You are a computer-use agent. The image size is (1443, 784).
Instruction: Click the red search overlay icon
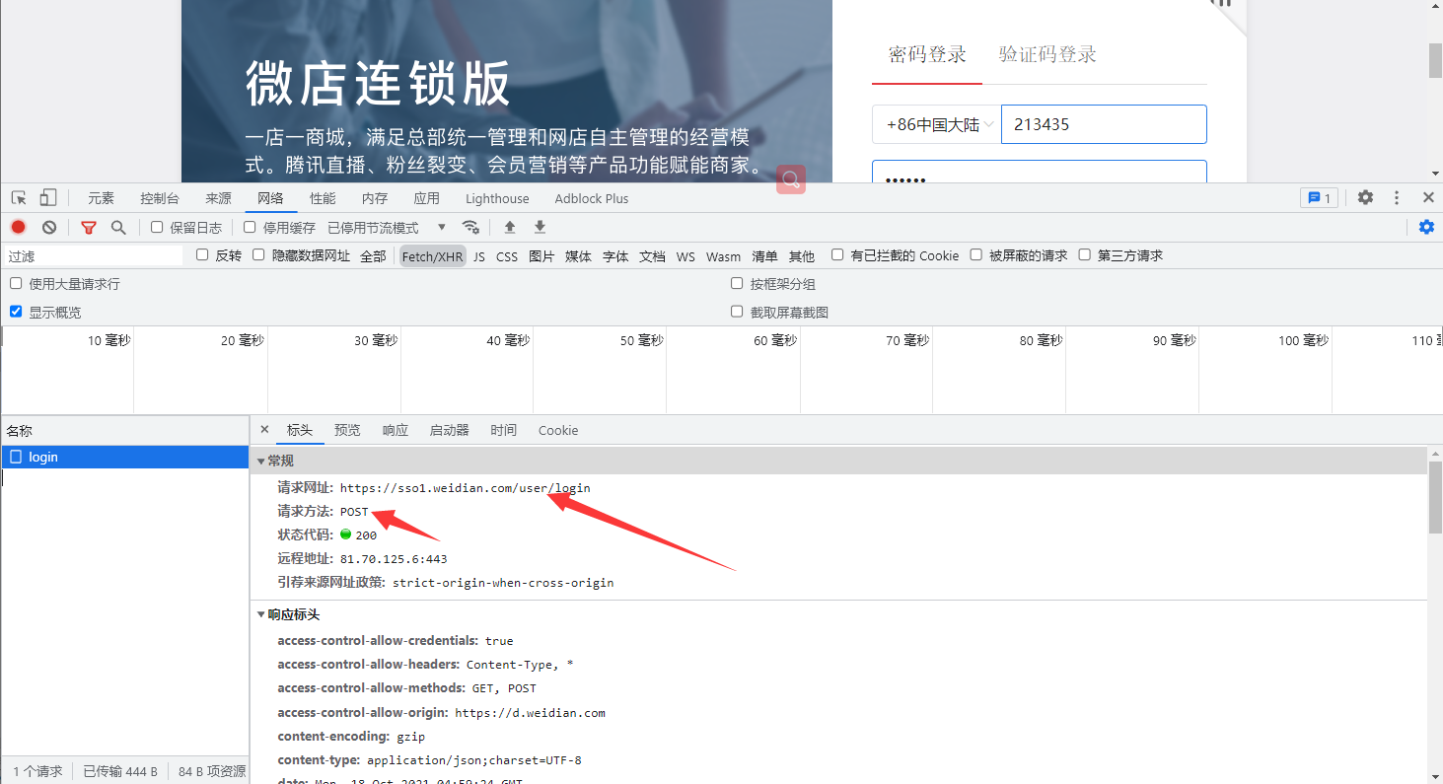click(x=791, y=179)
